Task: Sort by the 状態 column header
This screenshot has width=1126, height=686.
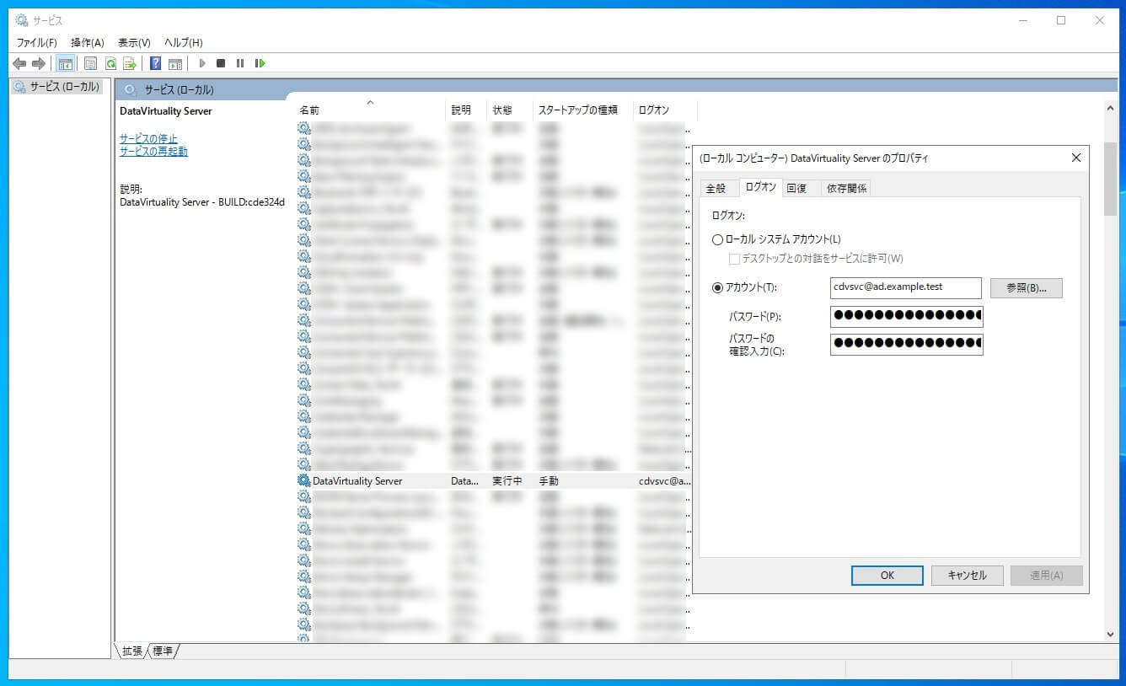Action: [x=510, y=110]
